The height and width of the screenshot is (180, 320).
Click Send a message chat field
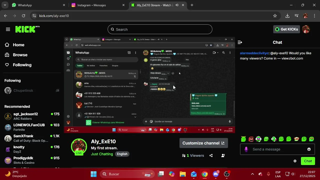point(277,149)
